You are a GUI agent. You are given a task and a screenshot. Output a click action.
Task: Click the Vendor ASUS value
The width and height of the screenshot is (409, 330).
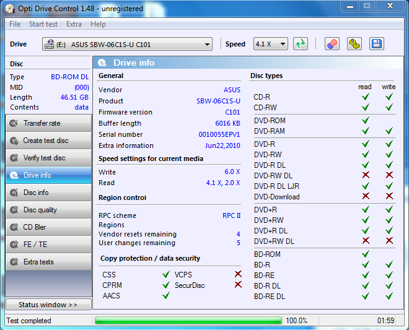232,90
